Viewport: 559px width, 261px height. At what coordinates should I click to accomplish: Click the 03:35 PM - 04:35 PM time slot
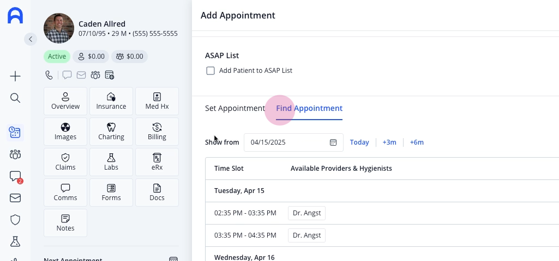tap(245, 235)
